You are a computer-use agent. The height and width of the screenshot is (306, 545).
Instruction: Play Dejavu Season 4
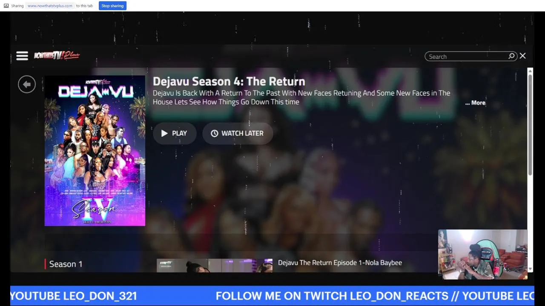tap(174, 133)
